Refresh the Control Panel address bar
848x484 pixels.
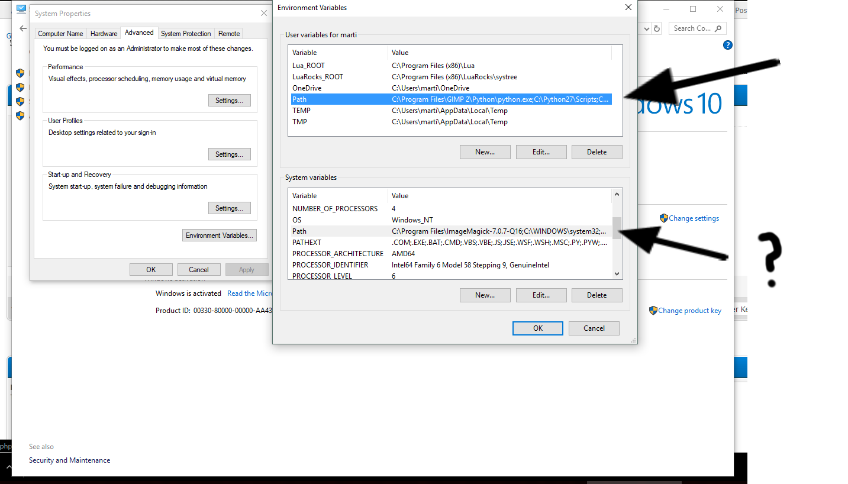coord(656,28)
